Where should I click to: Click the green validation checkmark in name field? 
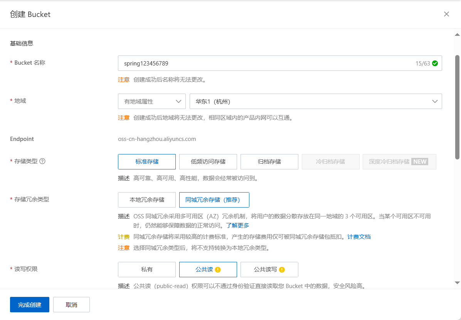coord(435,63)
